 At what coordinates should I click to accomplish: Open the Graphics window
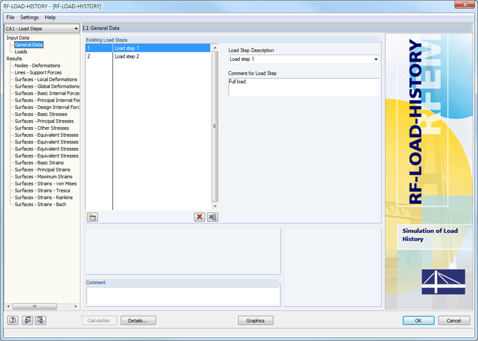[x=255, y=321]
